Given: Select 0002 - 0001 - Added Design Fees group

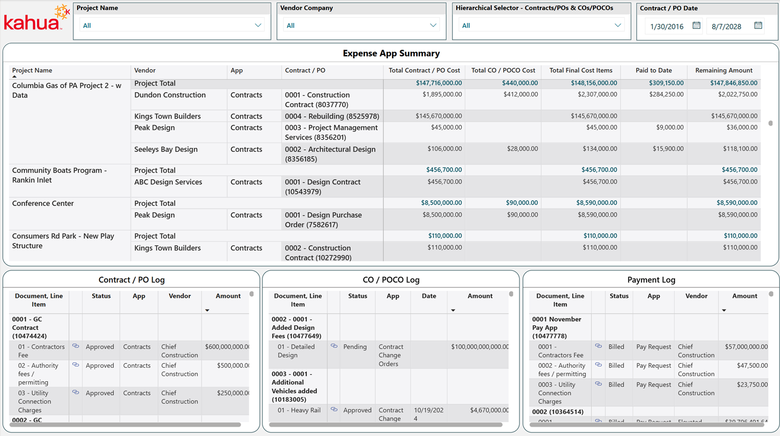Looking at the screenshot, I should tap(296, 327).
